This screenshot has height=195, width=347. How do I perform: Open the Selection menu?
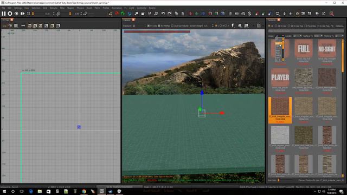point(36,8)
